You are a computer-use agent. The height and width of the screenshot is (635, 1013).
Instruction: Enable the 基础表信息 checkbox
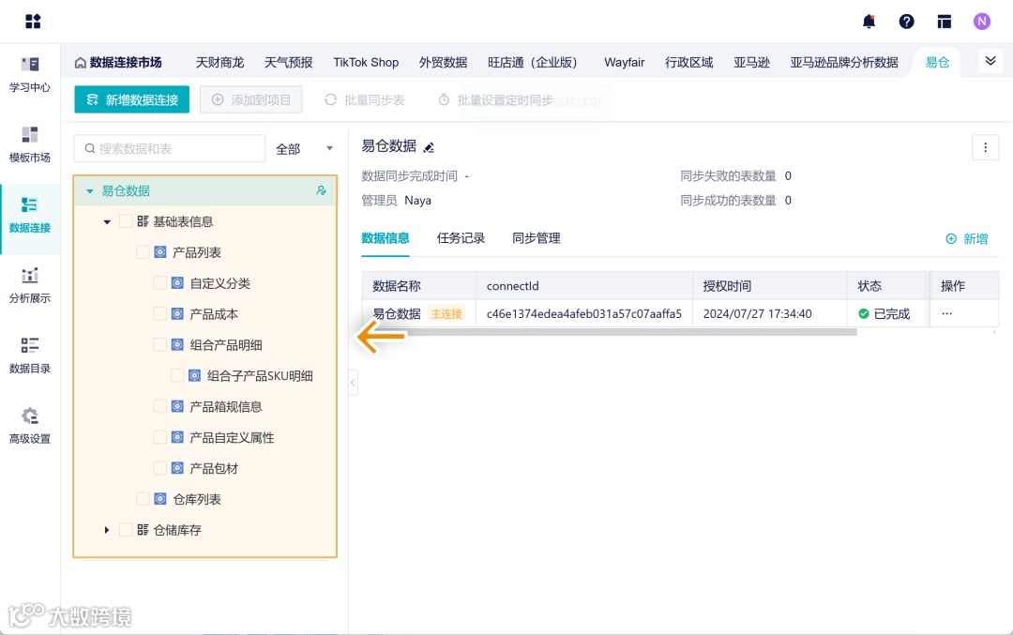pyautogui.click(x=127, y=222)
